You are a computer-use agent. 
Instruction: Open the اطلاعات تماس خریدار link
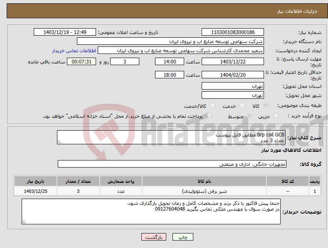click(x=74, y=51)
